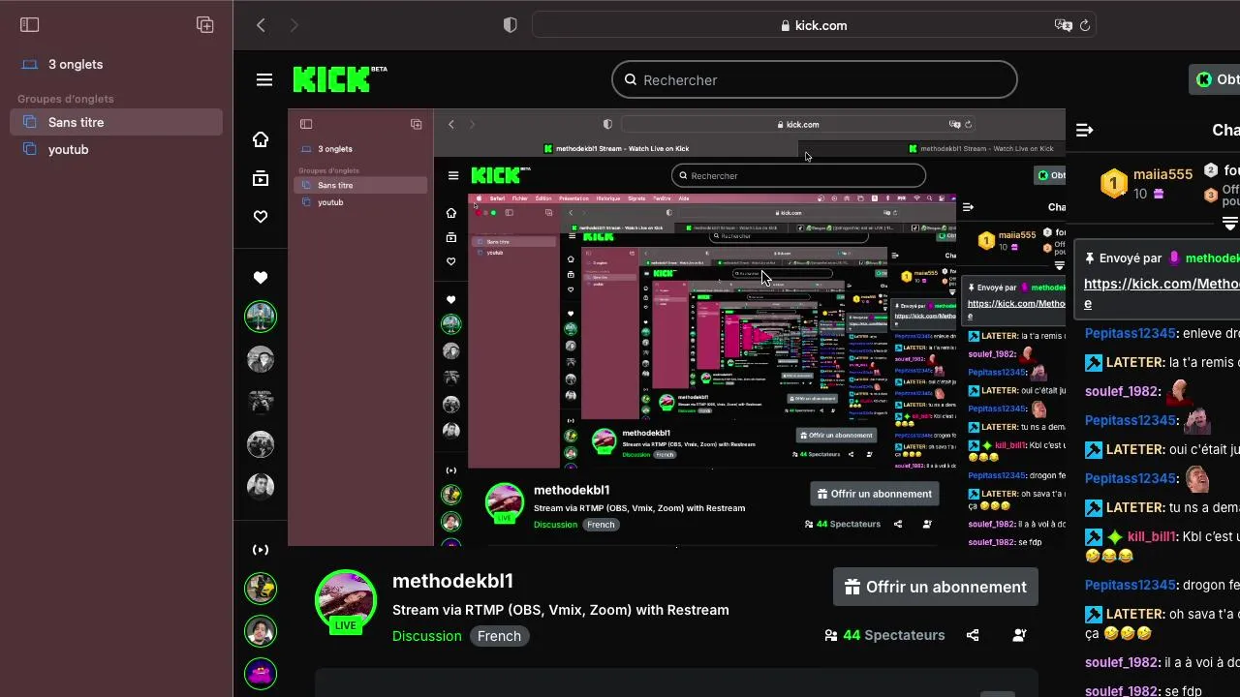Toggle the Safari sidebar icon
Image resolution: width=1240 pixels, height=697 pixels.
pyautogui.click(x=29, y=25)
